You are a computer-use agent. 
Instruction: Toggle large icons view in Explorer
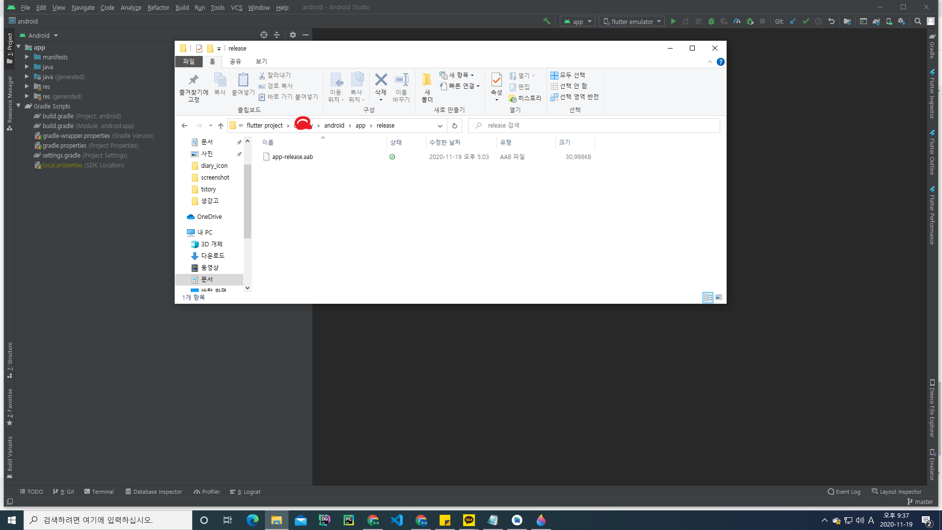[x=719, y=297]
